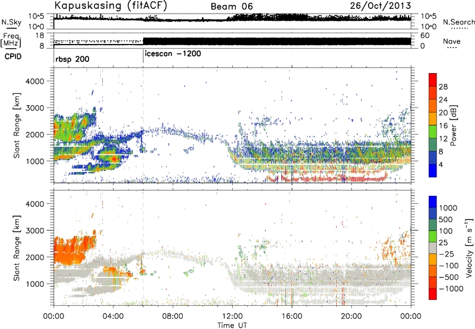
Task: Click the 'Kapuskasing (fitACF)' plot title
Action: [x=110, y=5]
